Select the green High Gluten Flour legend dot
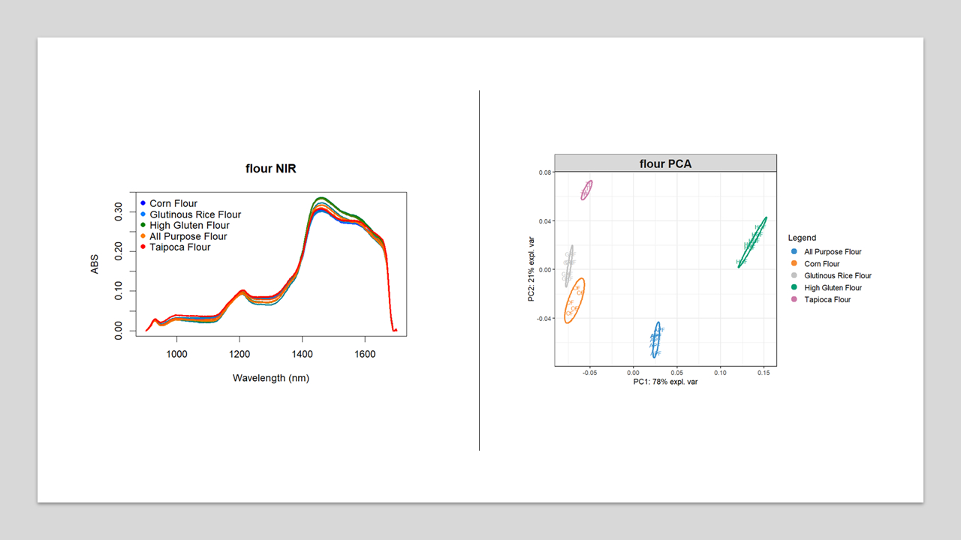The width and height of the screenshot is (961, 540). pos(143,225)
